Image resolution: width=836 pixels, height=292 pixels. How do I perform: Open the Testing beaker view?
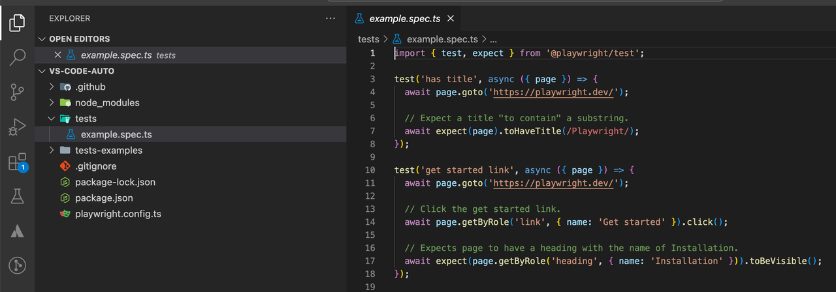coord(17,196)
